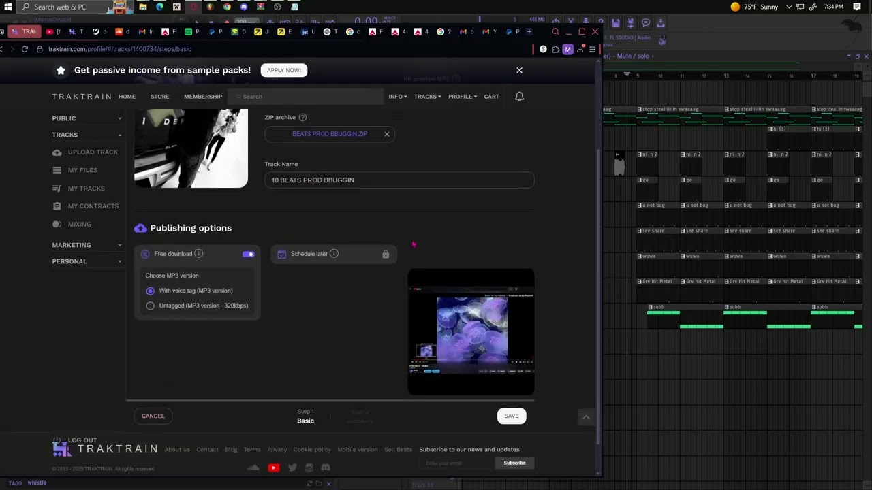Click the track cover art thumbnail
The width and height of the screenshot is (872, 490).
pyautogui.click(x=191, y=148)
